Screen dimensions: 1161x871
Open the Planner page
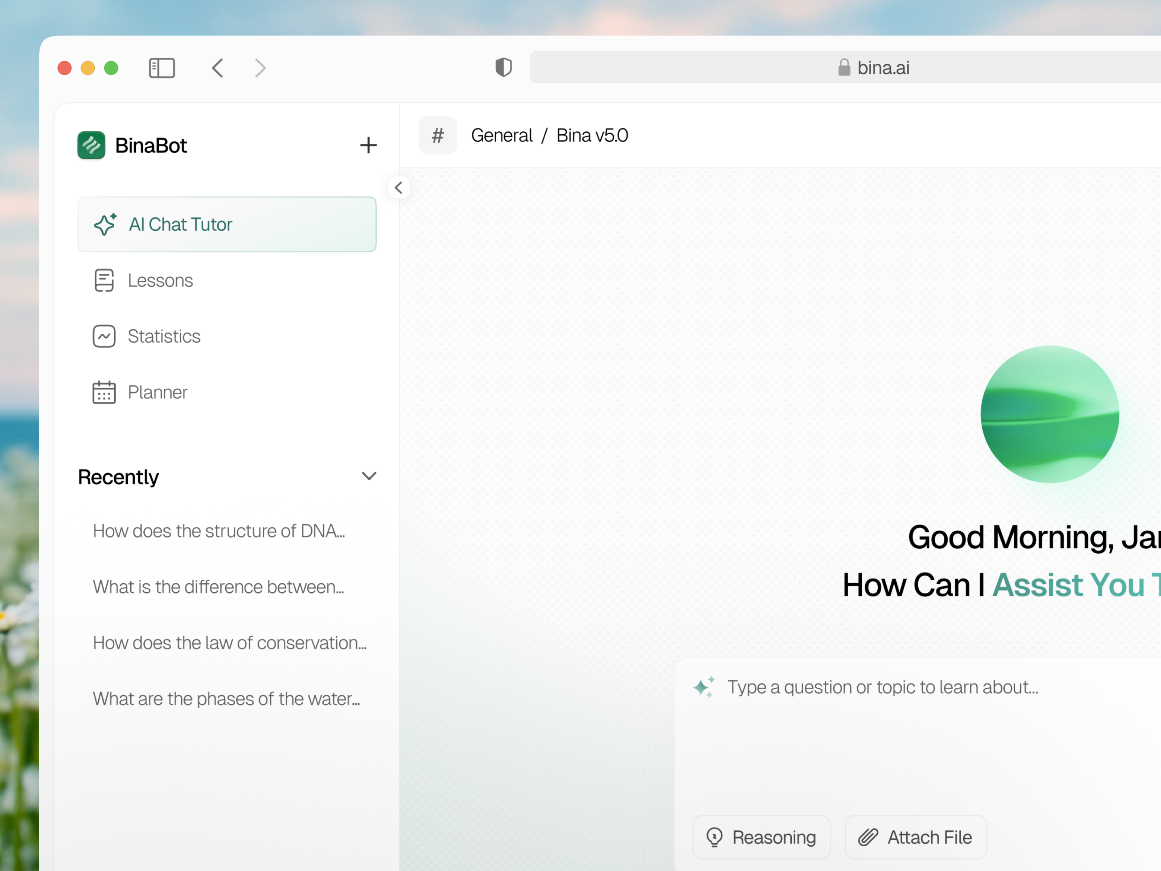click(157, 392)
